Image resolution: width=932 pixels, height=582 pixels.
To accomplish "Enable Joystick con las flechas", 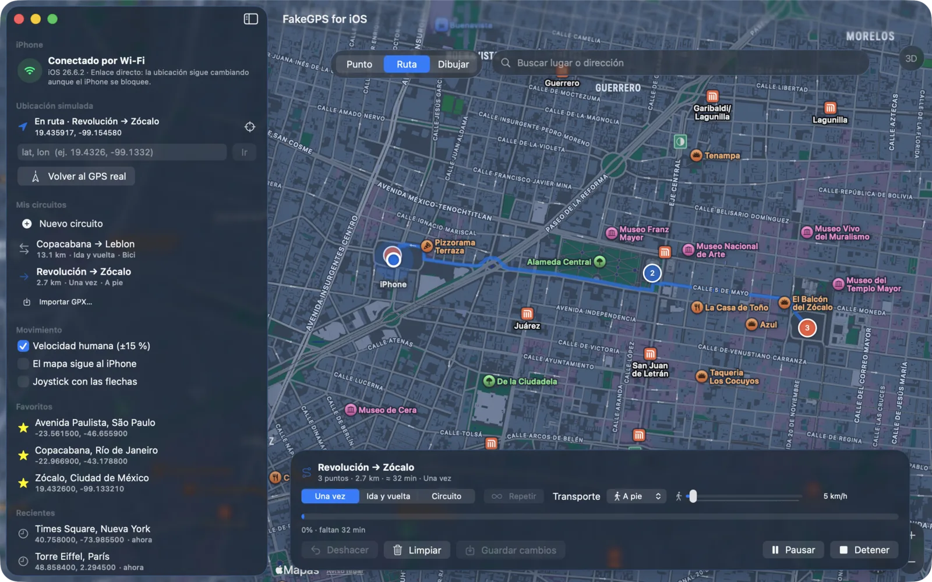I will point(23,382).
